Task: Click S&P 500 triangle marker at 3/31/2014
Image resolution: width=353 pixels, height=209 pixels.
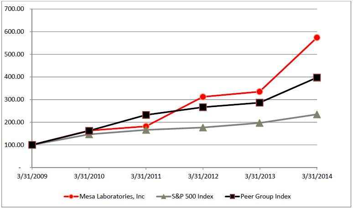Action: pyautogui.click(x=317, y=114)
